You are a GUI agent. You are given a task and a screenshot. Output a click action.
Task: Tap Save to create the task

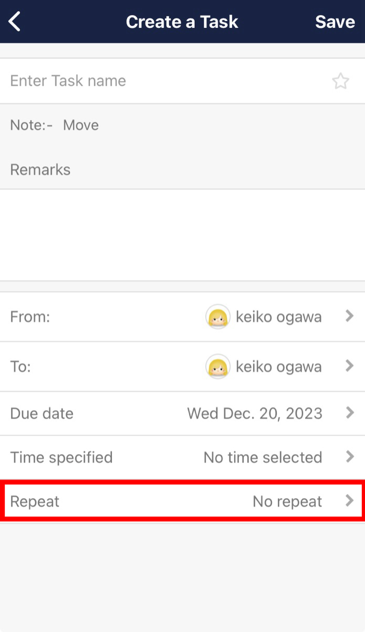pos(335,22)
